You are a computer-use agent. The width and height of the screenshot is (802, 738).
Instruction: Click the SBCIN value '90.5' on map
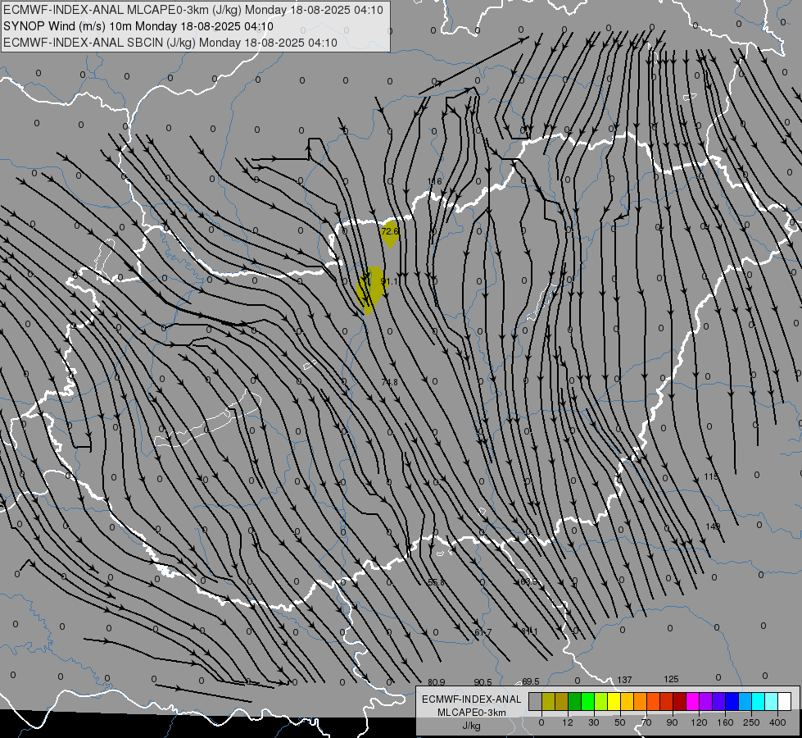point(483,682)
